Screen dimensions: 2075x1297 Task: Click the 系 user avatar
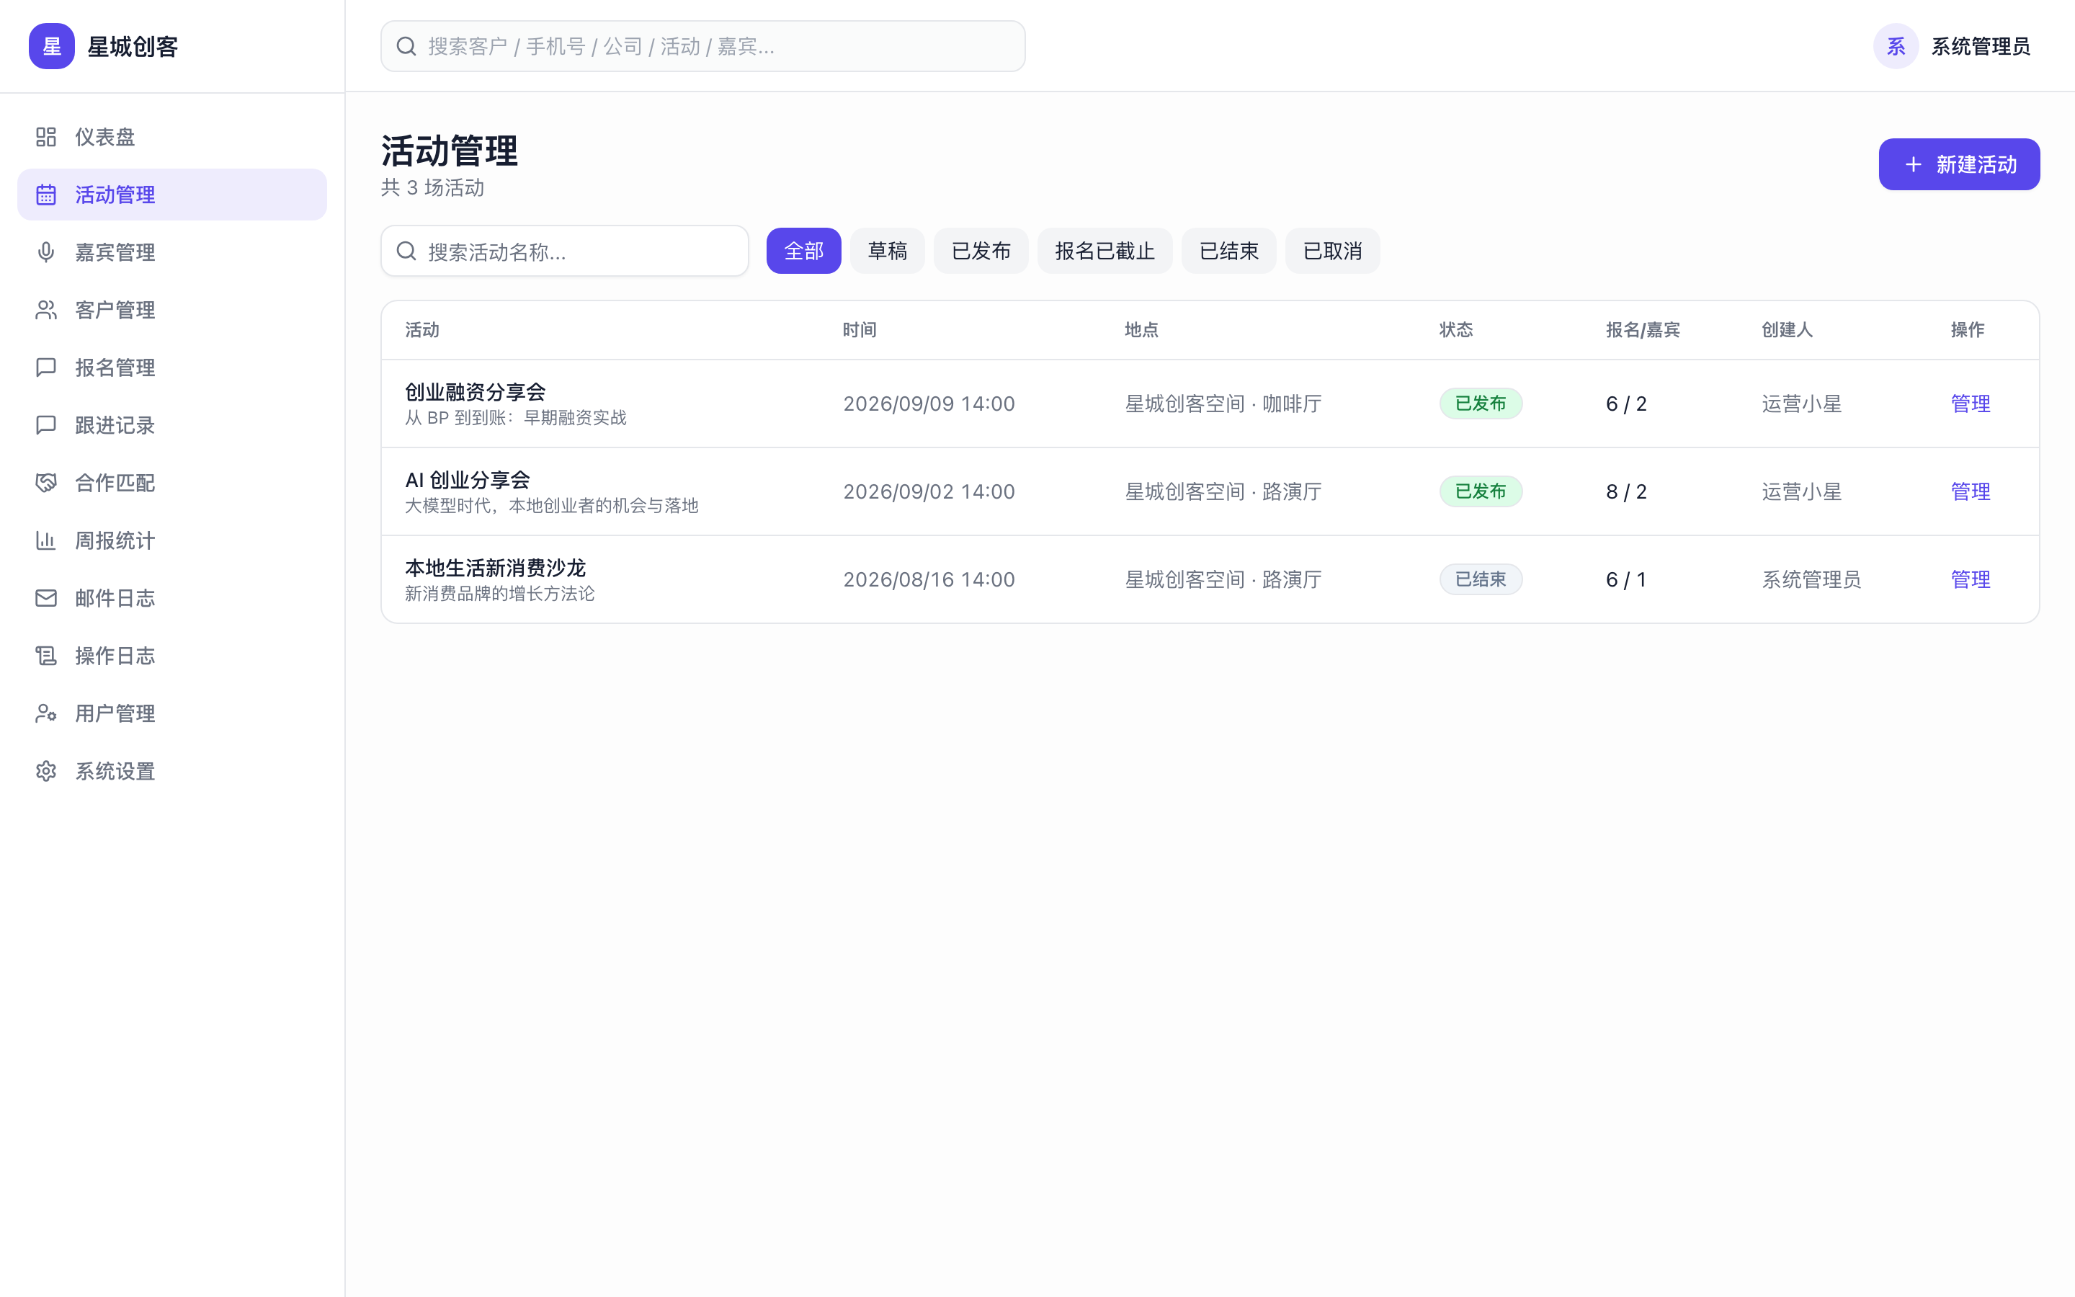pyautogui.click(x=1896, y=46)
